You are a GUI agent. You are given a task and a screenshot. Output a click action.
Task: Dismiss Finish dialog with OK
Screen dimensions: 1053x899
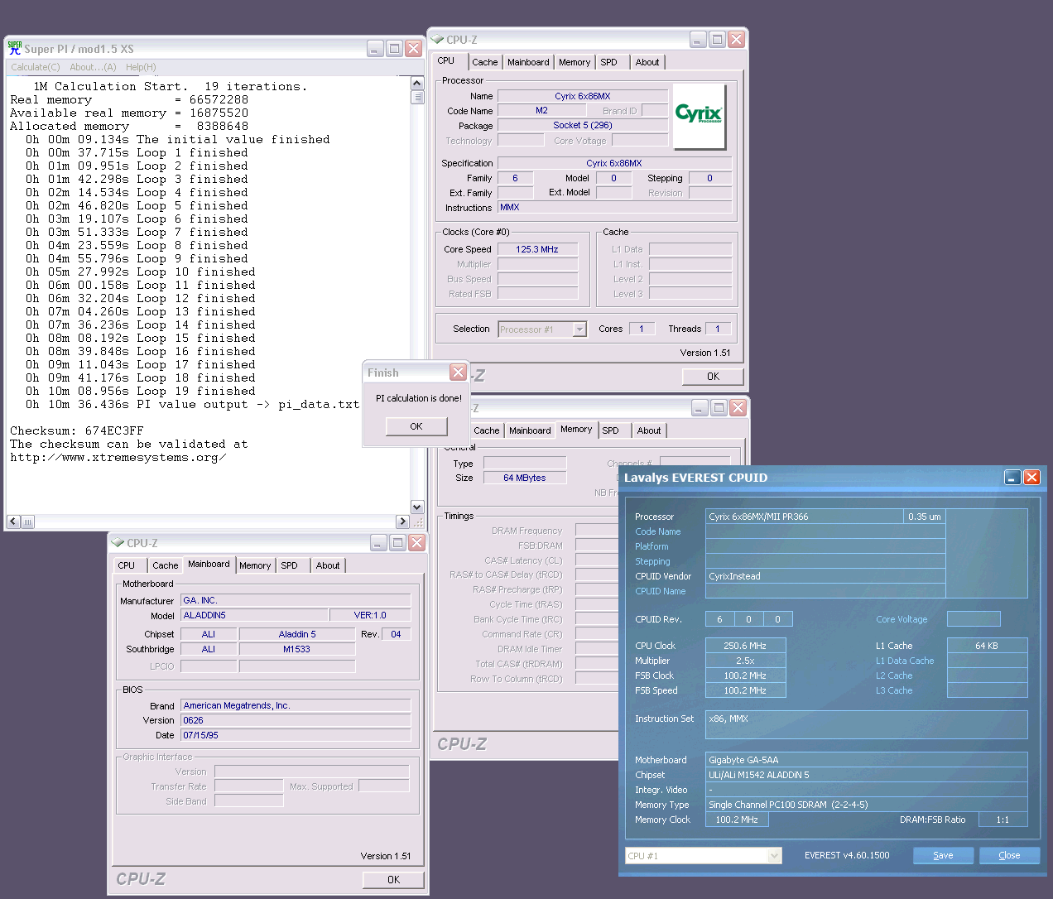416,426
